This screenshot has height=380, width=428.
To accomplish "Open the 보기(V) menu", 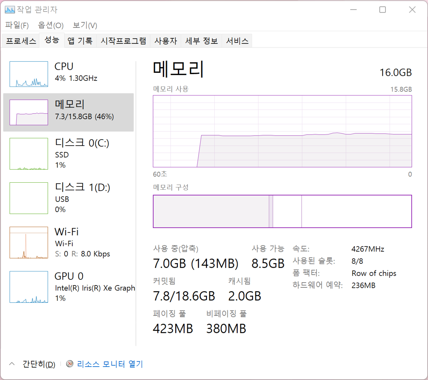I will tap(85, 25).
